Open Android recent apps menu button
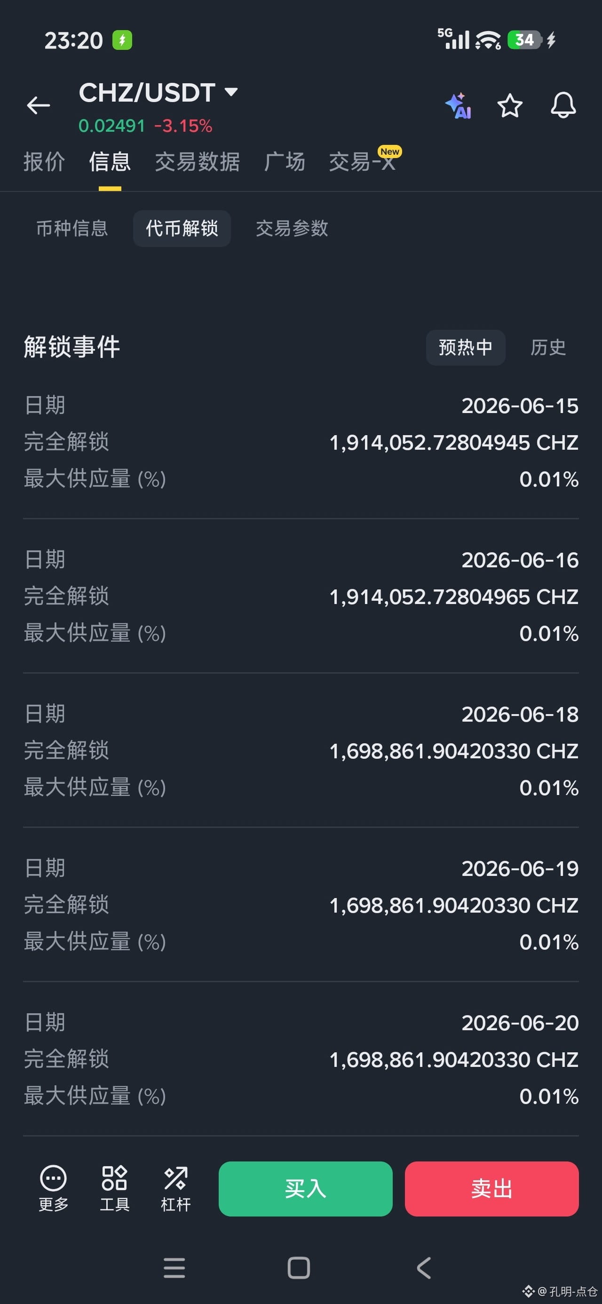602x1304 pixels. [x=174, y=1268]
